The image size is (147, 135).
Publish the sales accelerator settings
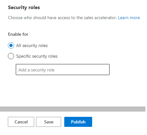click(x=78, y=122)
